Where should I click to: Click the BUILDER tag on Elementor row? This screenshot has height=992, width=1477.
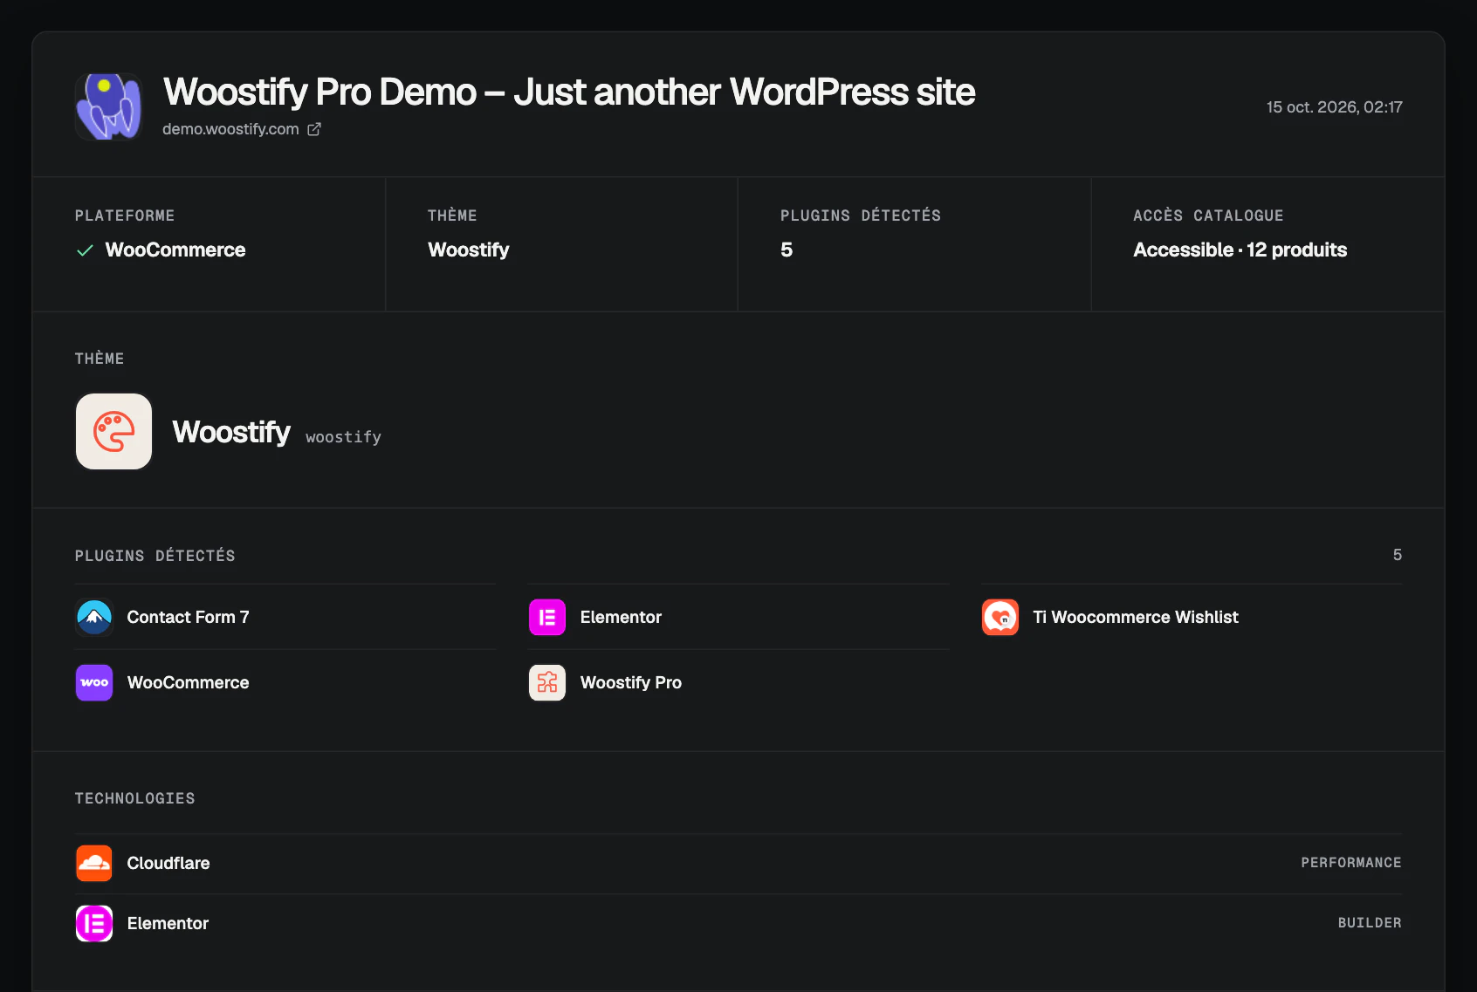click(x=1370, y=923)
